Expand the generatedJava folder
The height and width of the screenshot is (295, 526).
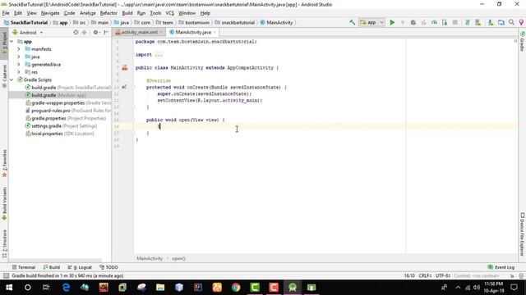19,65
